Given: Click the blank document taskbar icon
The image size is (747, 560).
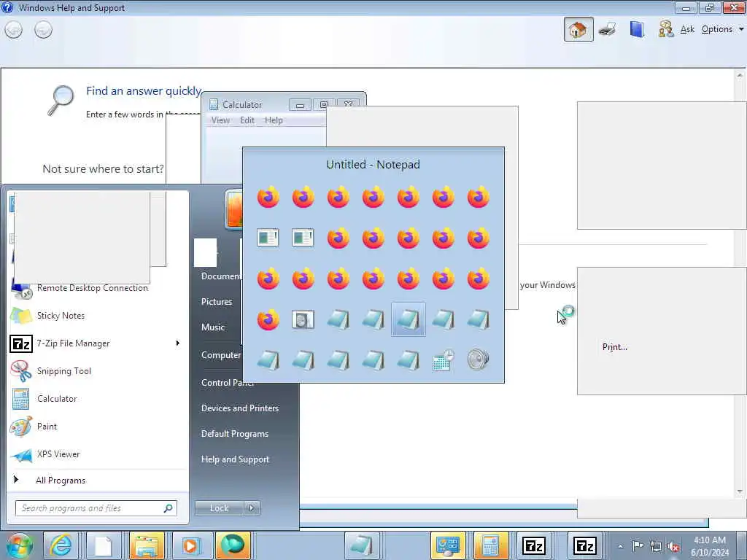Looking at the screenshot, I should [x=104, y=545].
